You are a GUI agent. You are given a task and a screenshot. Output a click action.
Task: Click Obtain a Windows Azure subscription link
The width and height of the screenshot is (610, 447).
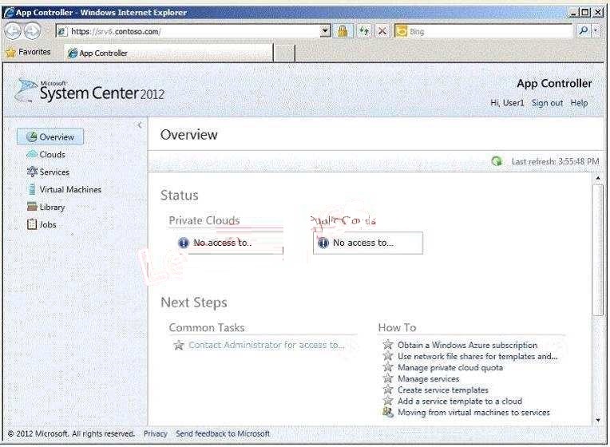467,345
